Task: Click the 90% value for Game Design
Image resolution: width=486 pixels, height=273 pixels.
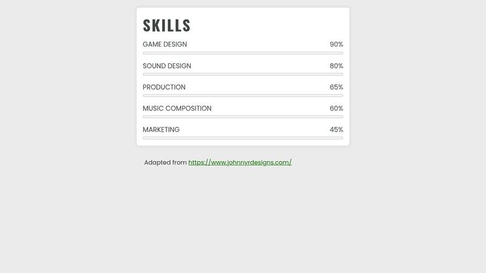Action: point(336,44)
